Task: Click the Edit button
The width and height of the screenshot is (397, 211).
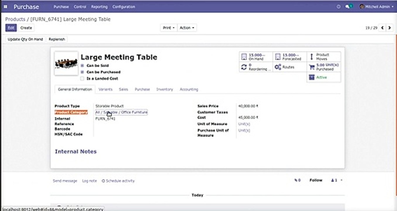Action: click(11, 28)
